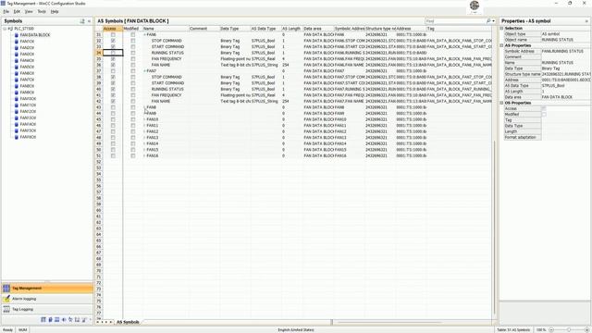This screenshot has width=592, height=333.
Task: Open User Administrator navigation bar icon
Action: tap(50, 320)
